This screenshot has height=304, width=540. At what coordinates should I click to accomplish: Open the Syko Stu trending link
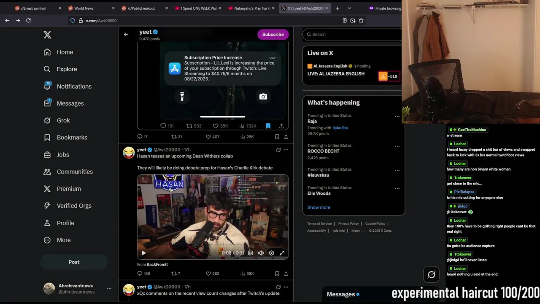[x=340, y=128]
